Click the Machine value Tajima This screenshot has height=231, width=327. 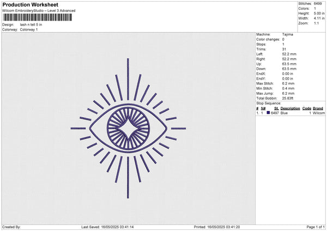tap(288, 34)
